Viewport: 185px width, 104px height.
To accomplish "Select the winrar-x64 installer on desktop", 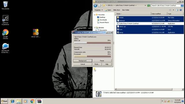I will 36,33.
